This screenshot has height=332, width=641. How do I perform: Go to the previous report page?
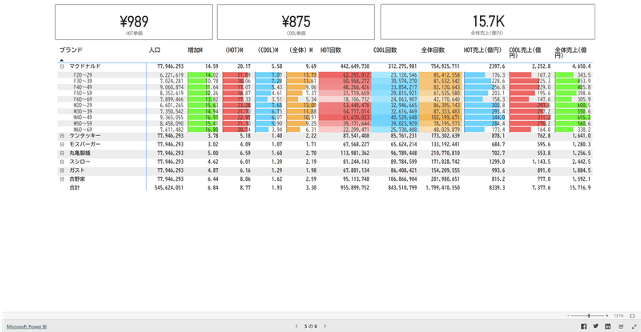(x=296, y=326)
